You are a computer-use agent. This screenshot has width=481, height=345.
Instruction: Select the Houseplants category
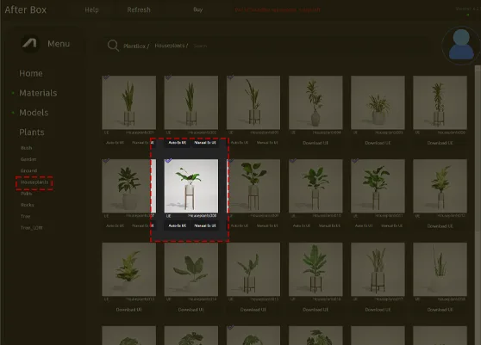34,182
